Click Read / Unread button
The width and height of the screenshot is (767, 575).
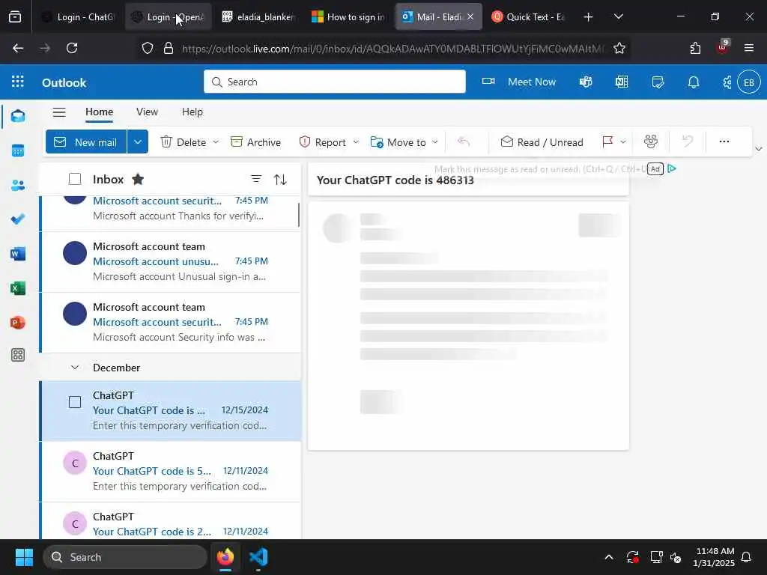pos(542,142)
